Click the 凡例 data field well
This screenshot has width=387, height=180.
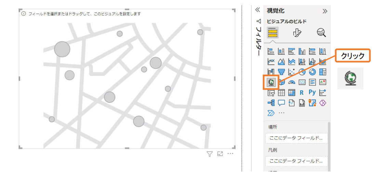tap(296, 161)
